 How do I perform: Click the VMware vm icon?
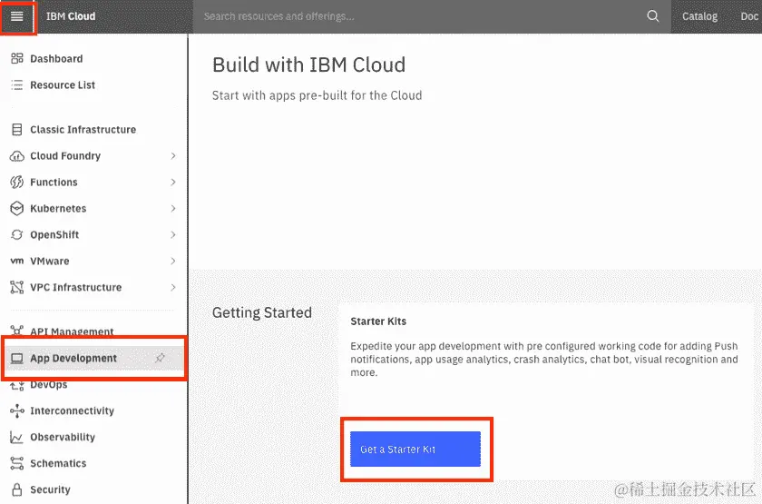(17, 262)
